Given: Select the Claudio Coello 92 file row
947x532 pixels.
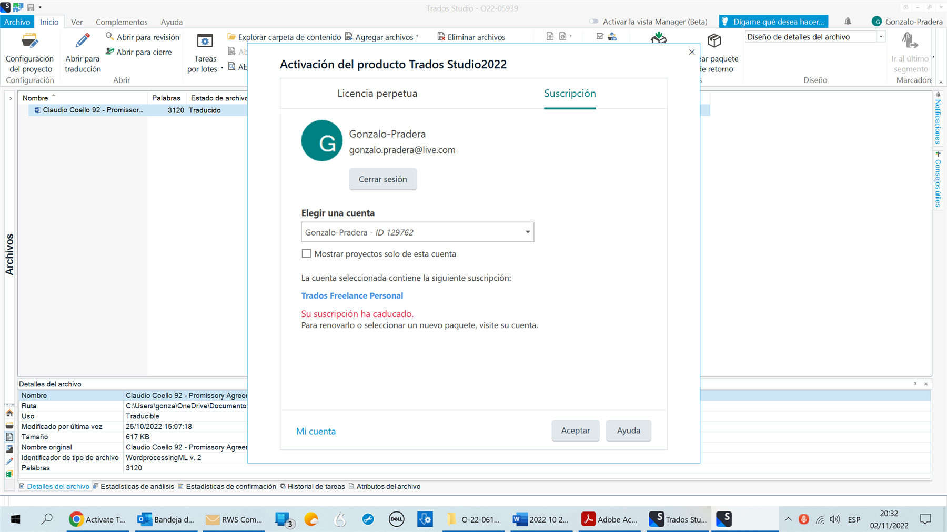Looking at the screenshot, I should [89, 110].
